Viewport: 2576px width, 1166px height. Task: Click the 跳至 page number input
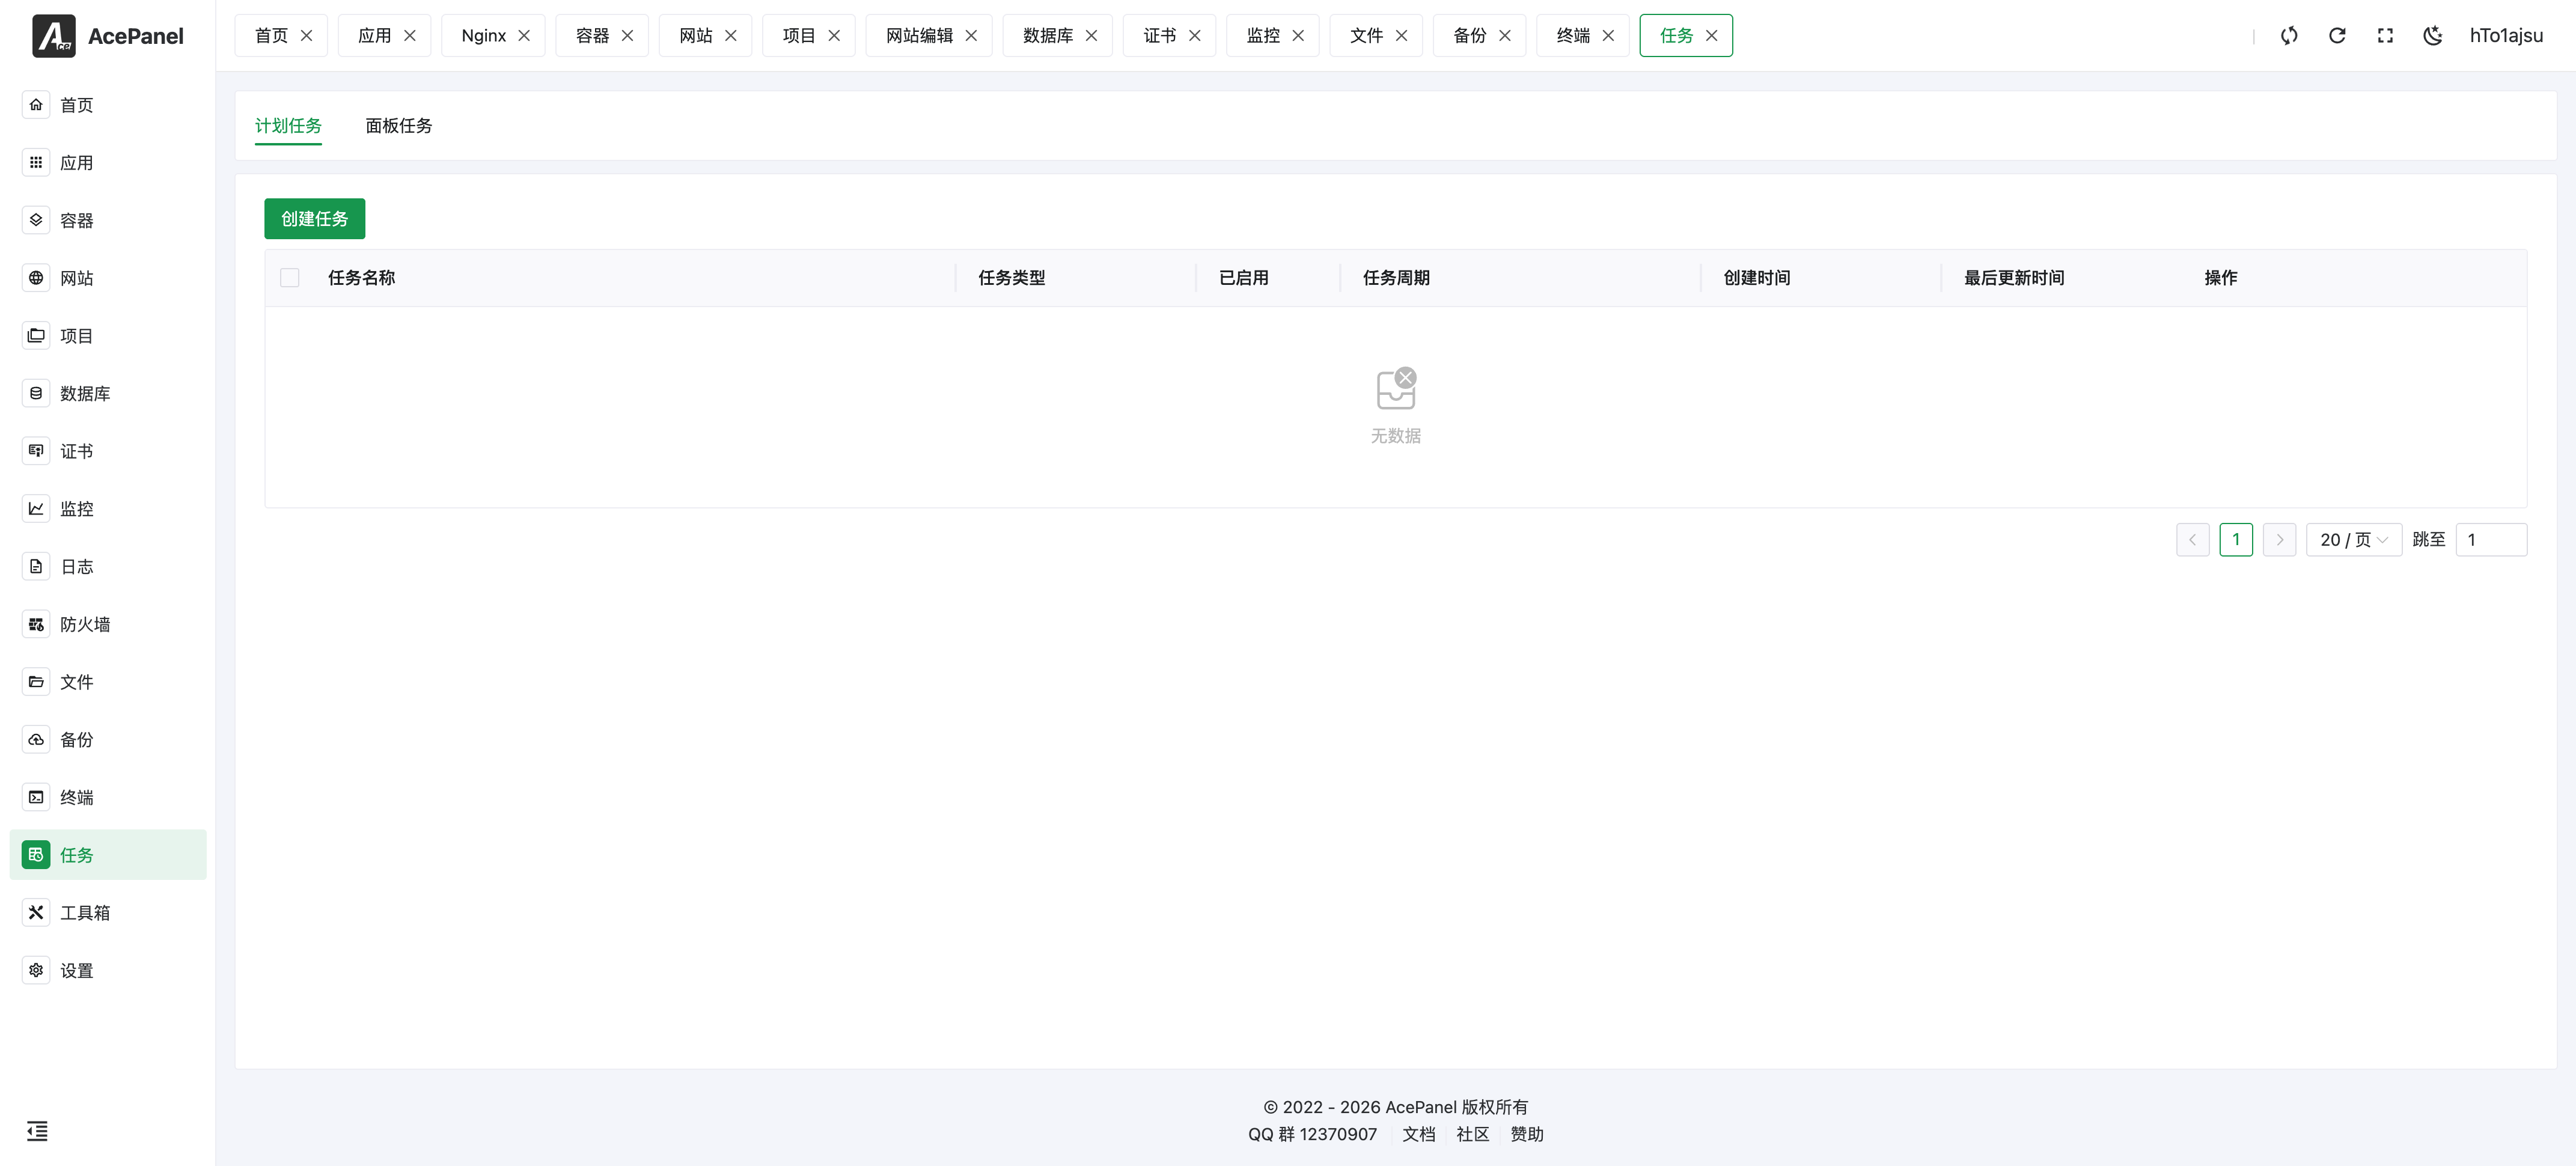[2491, 540]
